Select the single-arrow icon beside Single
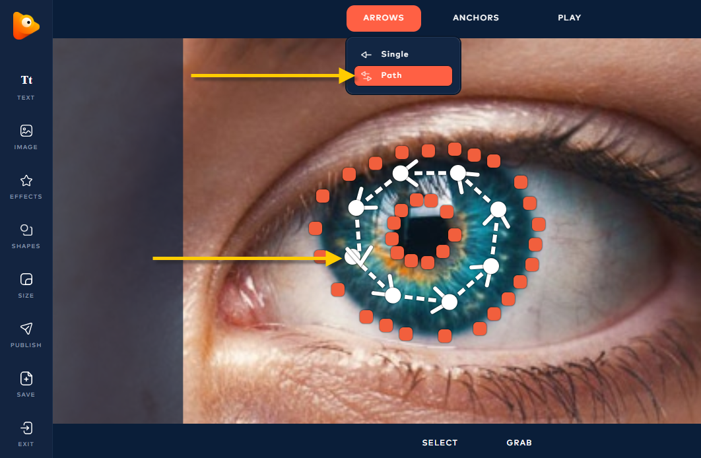Image resolution: width=701 pixels, height=458 pixels. pos(366,55)
